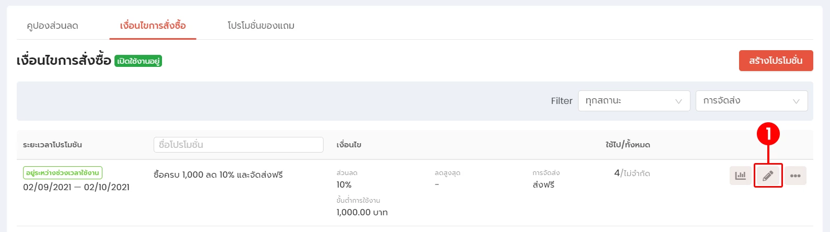Click the 4/ไม่จำกัด usage count
The width and height of the screenshot is (830, 232).
coord(632,173)
